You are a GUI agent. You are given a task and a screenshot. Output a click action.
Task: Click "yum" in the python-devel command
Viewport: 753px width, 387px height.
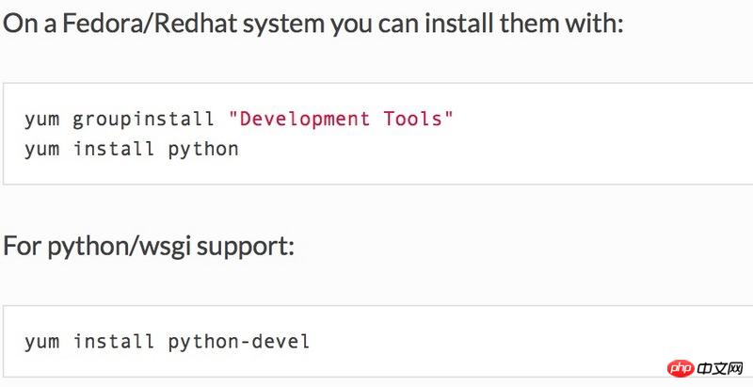coord(41,341)
